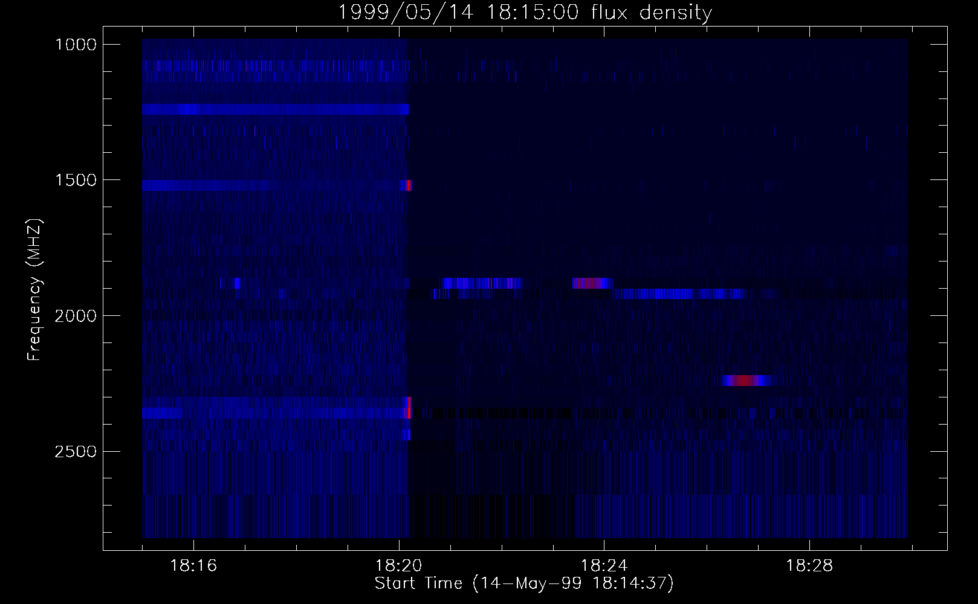Click the bright blue band near 1240 MHz
Screen dimensions: 978x604
276,109
